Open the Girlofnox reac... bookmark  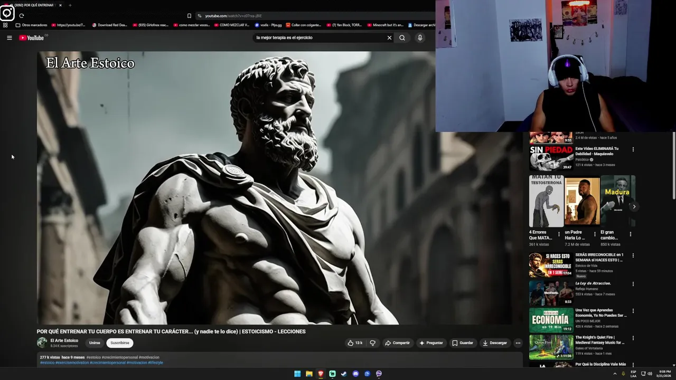(151, 25)
